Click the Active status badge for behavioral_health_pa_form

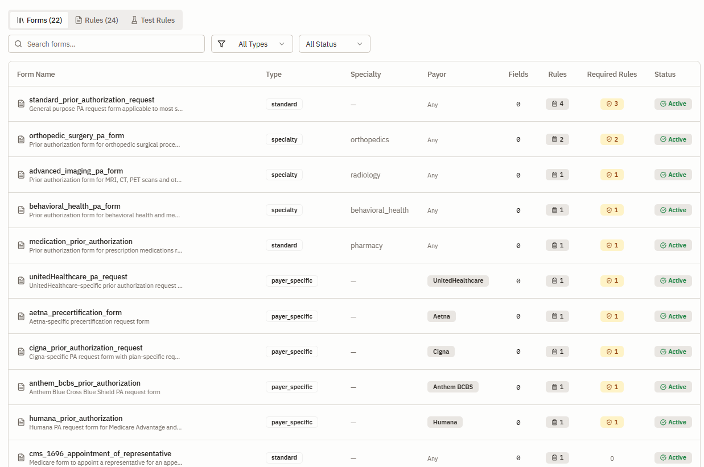[x=673, y=210]
